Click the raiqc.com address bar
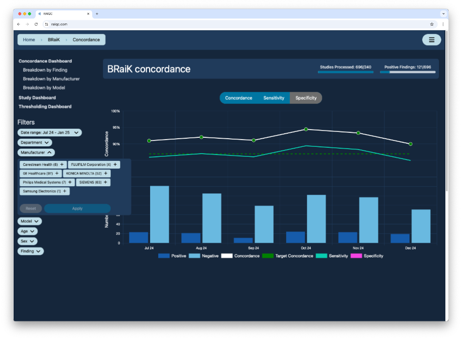This screenshot has height=347, width=463. point(59,24)
